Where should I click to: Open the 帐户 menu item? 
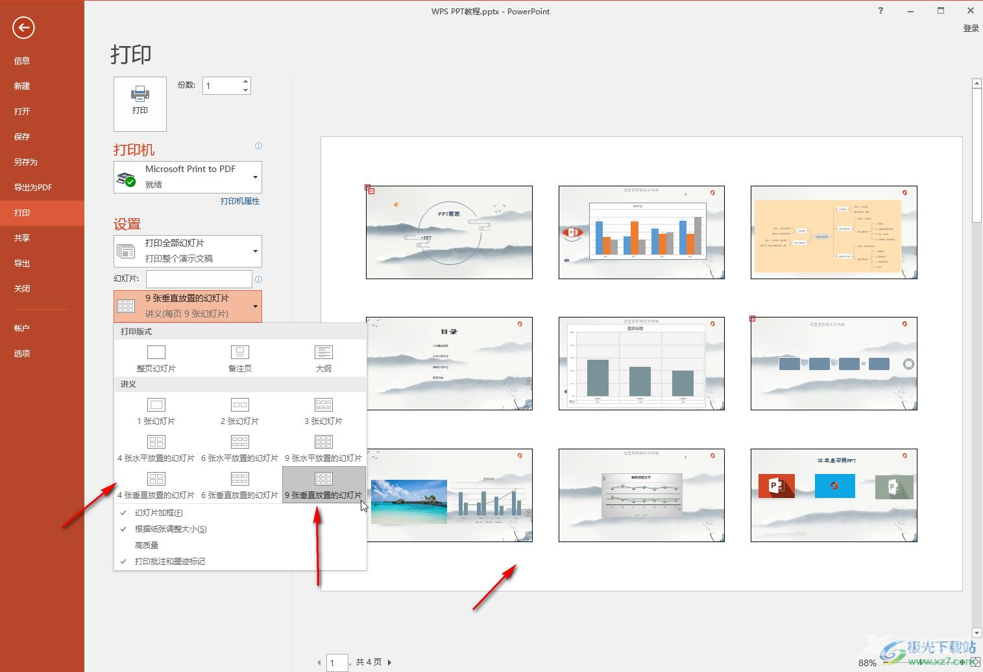tap(42, 328)
